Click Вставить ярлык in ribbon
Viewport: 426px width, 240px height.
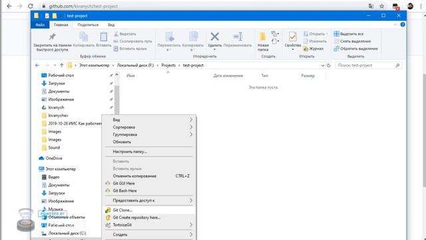[x=130, y=49]
